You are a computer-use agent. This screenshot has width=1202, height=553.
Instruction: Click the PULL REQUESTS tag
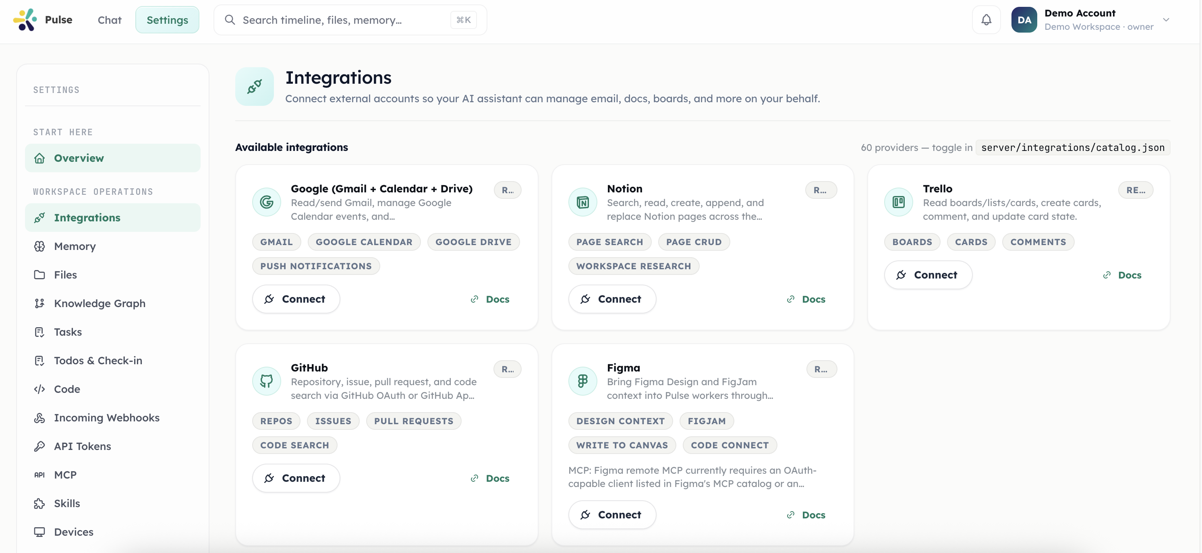(413, 421)
